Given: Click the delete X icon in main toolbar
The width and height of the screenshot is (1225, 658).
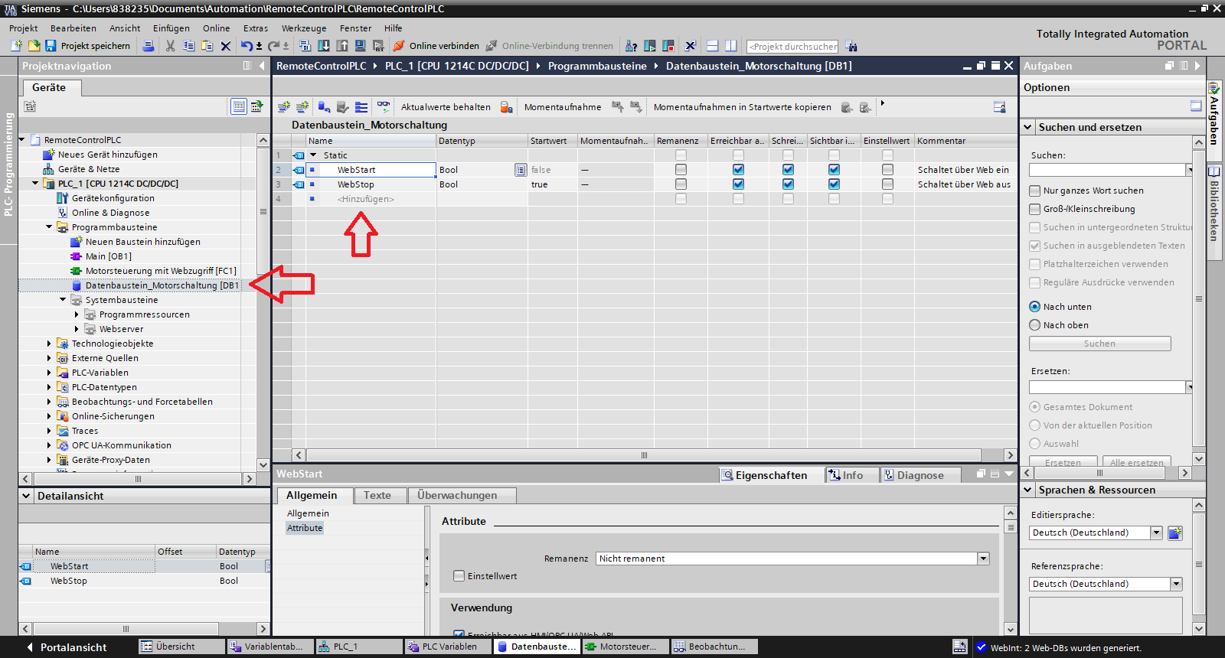Looking at the screenshot, I should click(226, 46).
